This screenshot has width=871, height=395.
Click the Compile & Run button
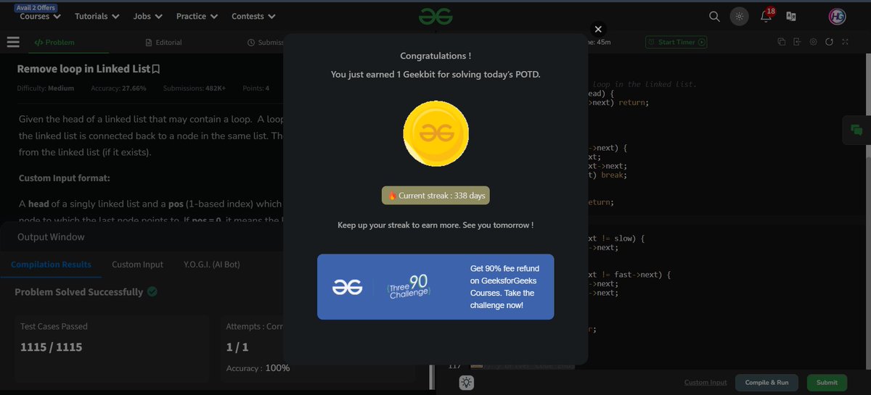767,383
